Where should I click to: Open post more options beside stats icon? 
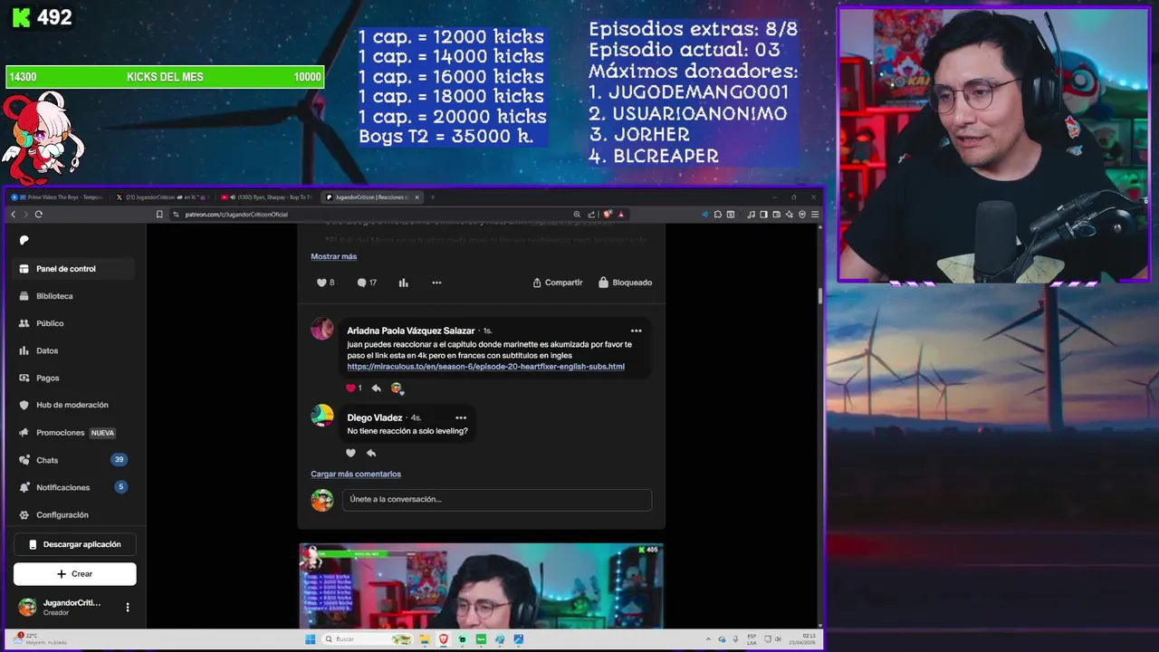pyautogui.click(x=436, y=283)
